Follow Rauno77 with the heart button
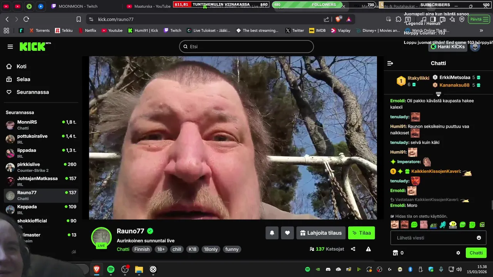Screen dimensions: 493x277 [287, 233]
